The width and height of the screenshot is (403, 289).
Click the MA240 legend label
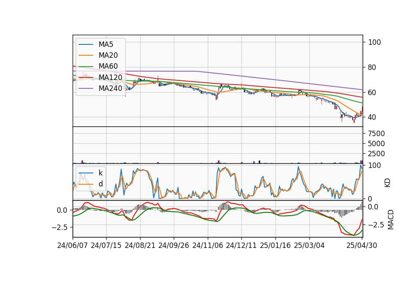pyautogui.click(x=110, y=88)
